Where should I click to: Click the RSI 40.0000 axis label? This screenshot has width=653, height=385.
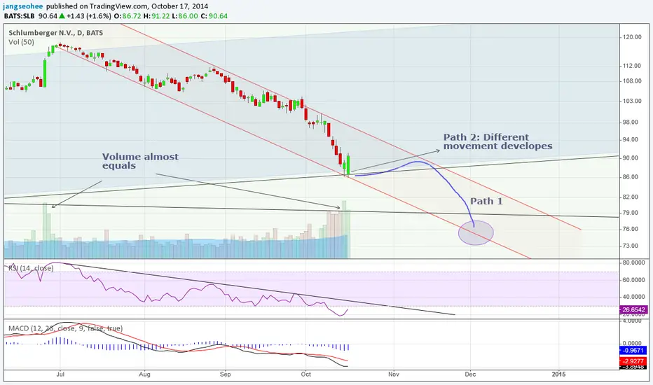click(633, 297)
